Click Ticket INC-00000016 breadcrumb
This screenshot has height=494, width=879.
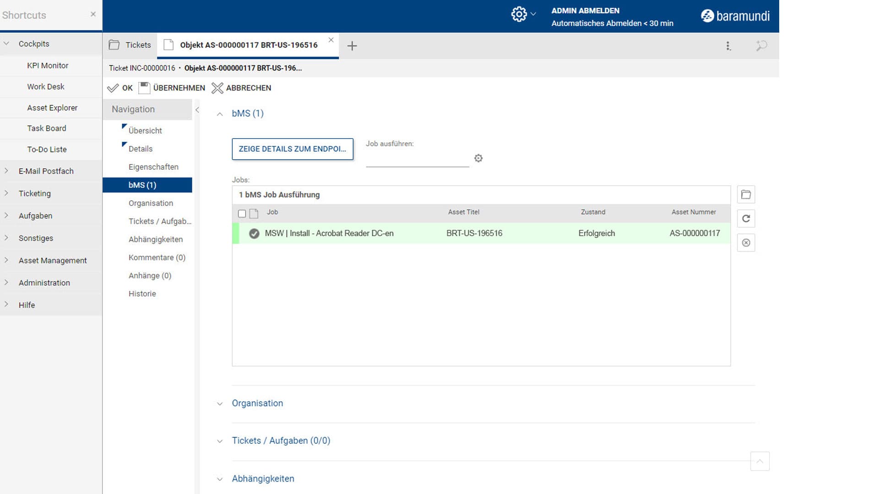pyautogui.click(x=142, y=68)
